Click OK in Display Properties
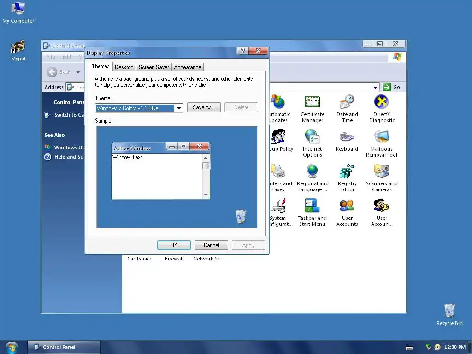Viewport: 472px width, 354px height. point(174,245)
